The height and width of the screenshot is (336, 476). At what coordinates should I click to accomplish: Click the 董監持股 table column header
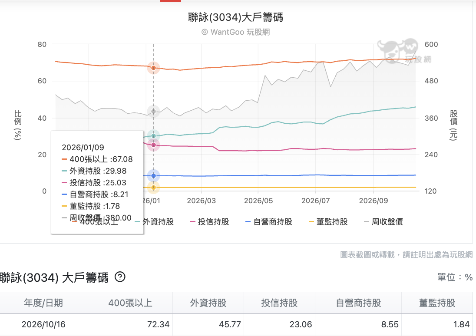(437, 303)
